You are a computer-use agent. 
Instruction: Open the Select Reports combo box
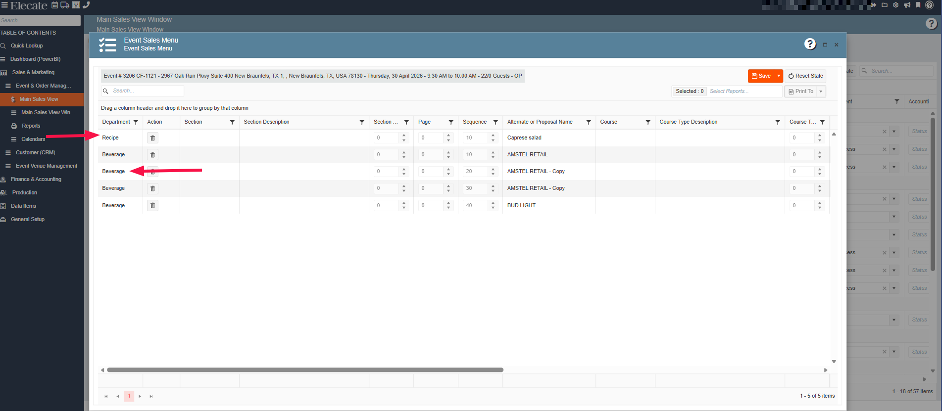point(744,91)
